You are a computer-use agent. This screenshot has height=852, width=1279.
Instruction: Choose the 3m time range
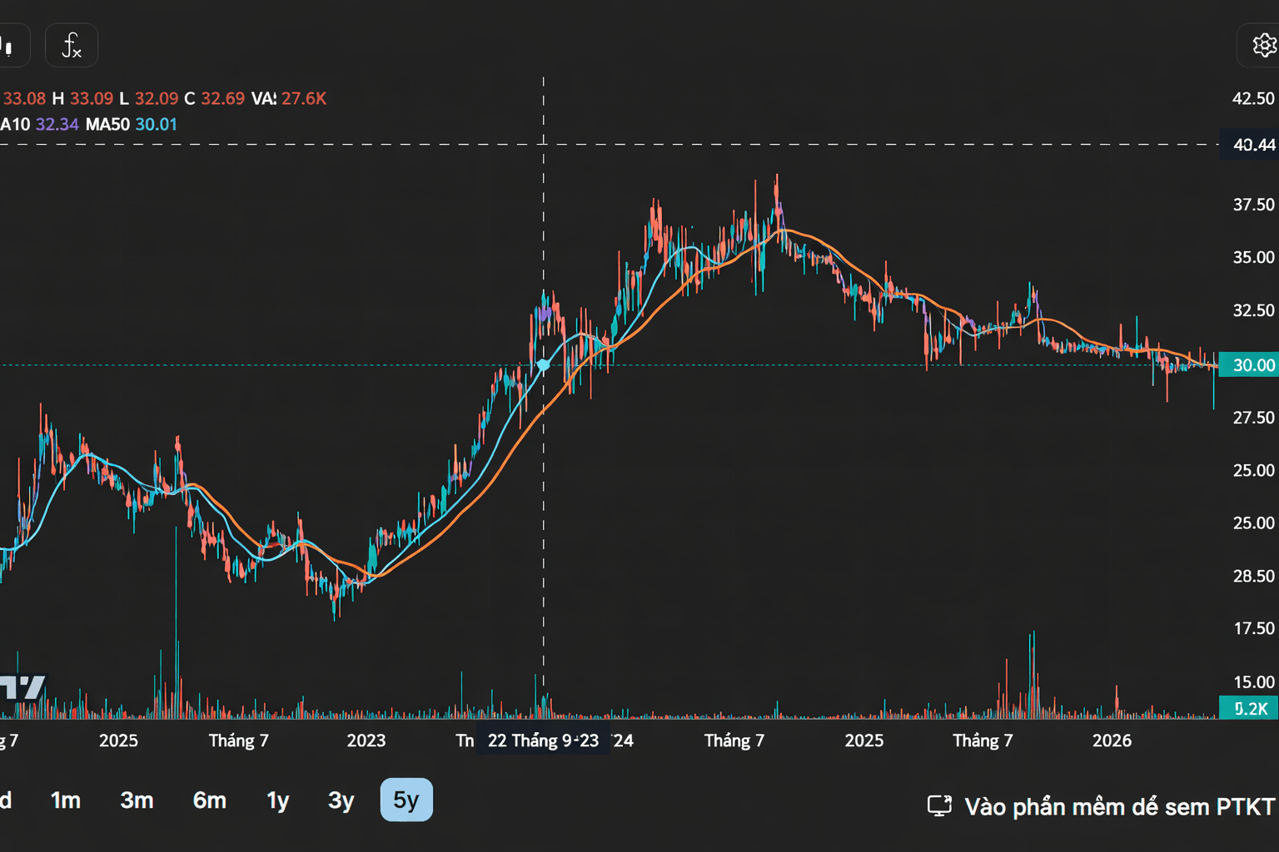tap(137, 800)
